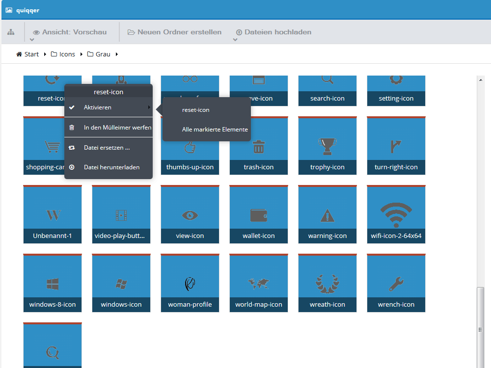Open the sitemap tree icon in toolbar
Viewport: 491px width, 368px height.
(11, 32)
